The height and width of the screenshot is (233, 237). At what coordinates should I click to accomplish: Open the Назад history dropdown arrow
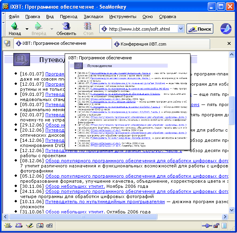coord(27,29)
